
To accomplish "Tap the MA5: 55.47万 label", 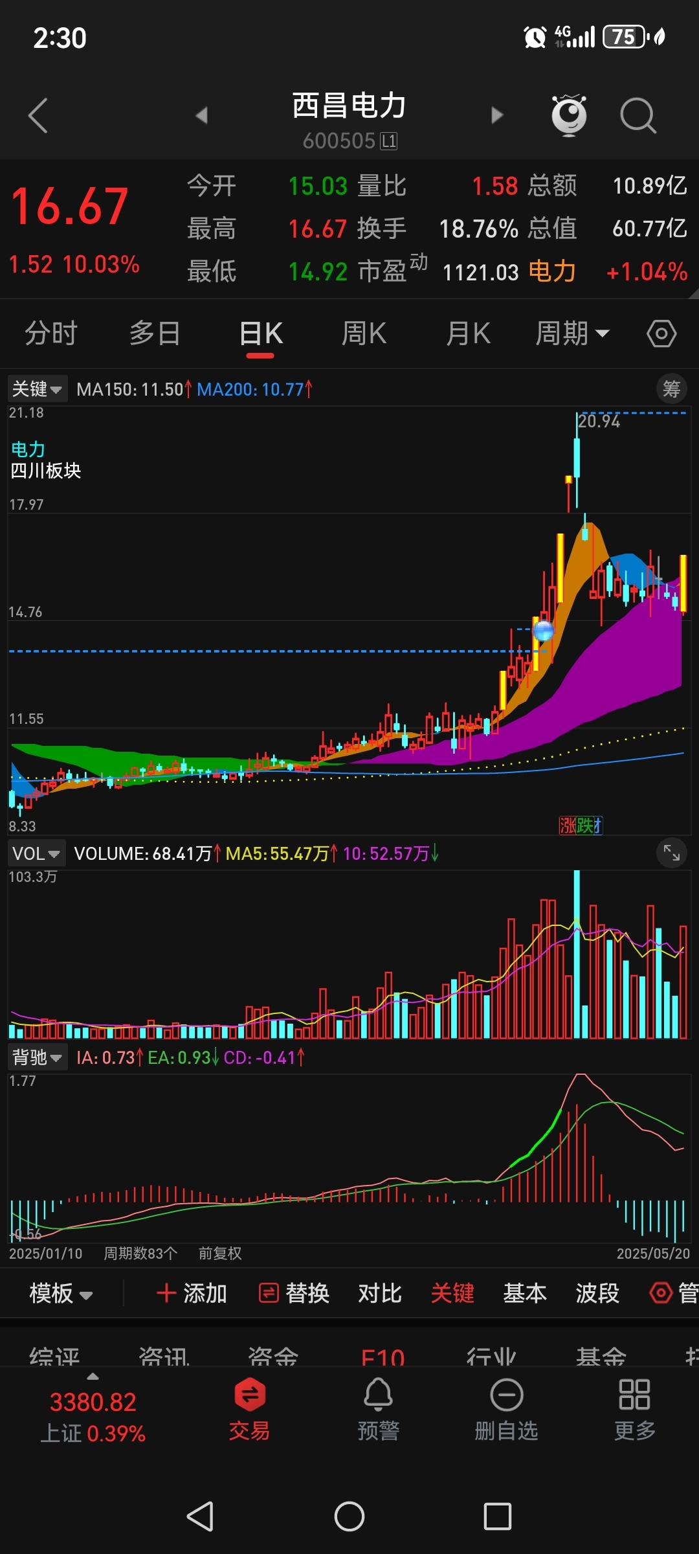I will (x=282, y=853).
